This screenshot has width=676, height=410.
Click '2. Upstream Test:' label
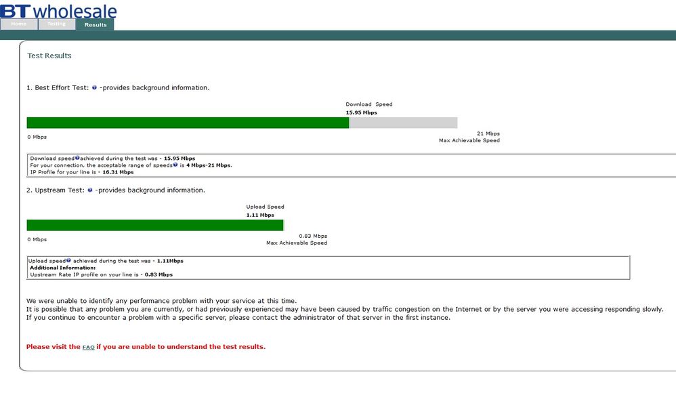56,190
